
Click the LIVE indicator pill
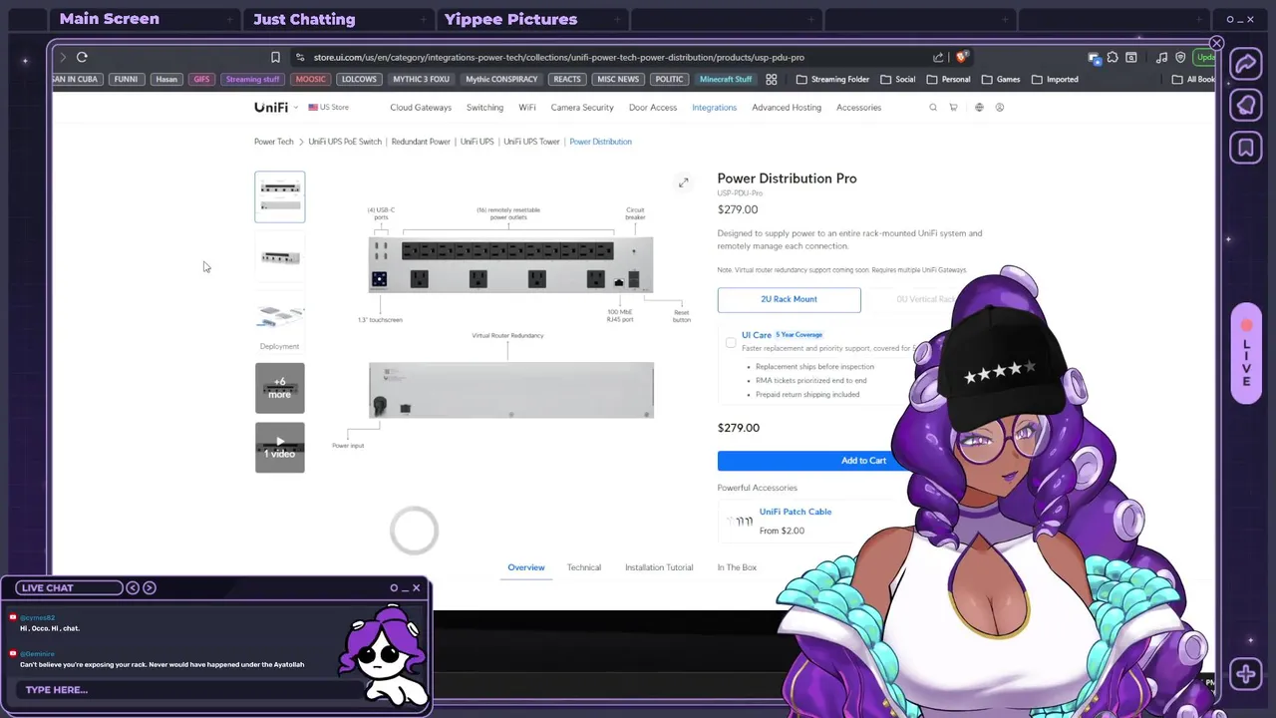point(1246,353)
